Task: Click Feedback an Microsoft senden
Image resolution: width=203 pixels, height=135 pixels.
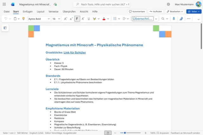Action: pos(185,133)
